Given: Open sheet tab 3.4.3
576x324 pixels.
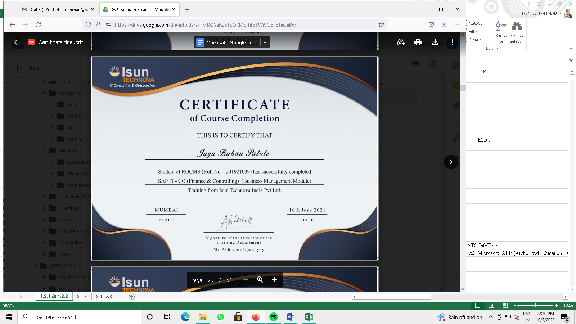Looking at the screenshot, I should [x=82, y=297].
